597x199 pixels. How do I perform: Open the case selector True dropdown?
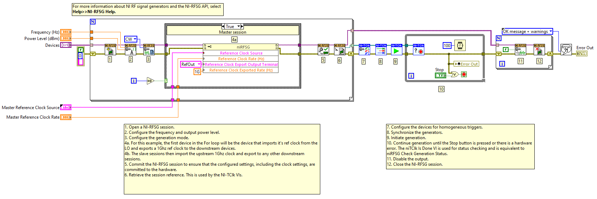click(x=239, y=27)
